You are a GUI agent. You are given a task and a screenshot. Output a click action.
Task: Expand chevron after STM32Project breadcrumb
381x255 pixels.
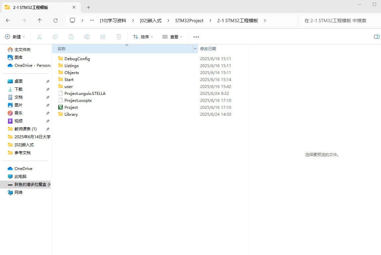(210, 21)
